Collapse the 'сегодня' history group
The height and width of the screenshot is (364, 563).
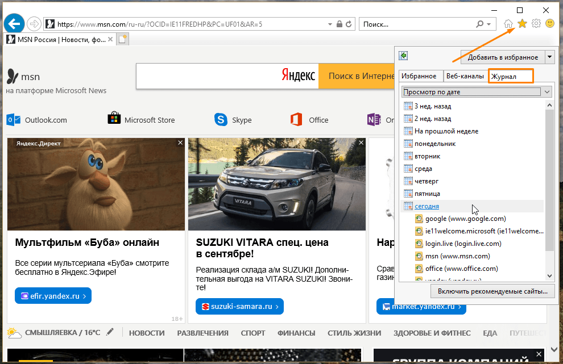pyautogui.click(x=427, y=206)
